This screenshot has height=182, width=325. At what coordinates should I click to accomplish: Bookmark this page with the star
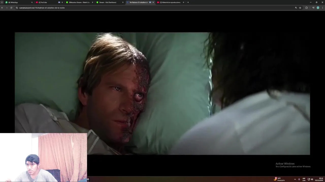pos(300,8)
